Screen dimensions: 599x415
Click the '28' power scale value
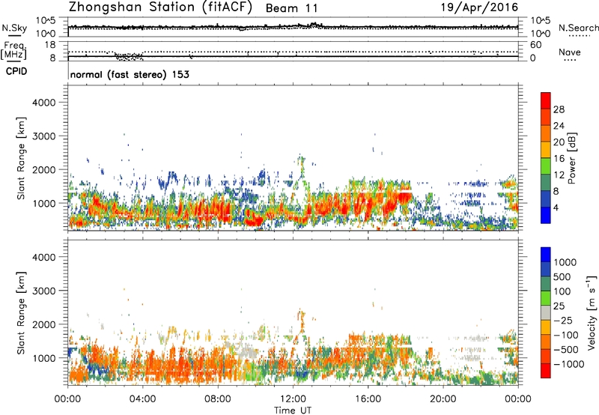click(x=559, y=109)
